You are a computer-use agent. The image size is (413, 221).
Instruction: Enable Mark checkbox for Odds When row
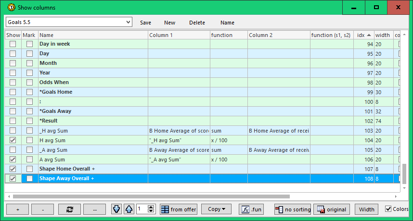[x=30, y=83]
